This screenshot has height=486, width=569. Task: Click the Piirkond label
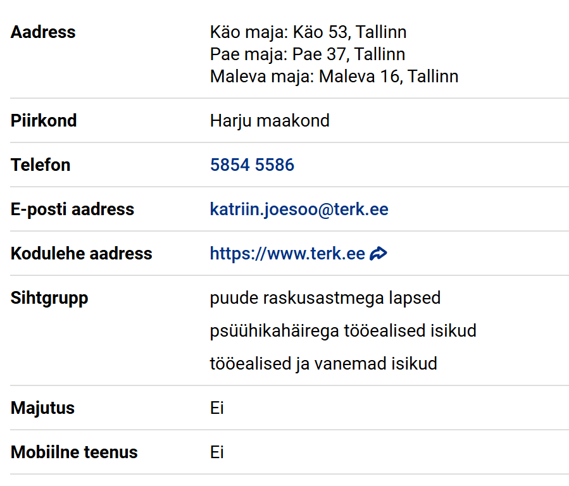pyautogui.click(x=44, y=121)
